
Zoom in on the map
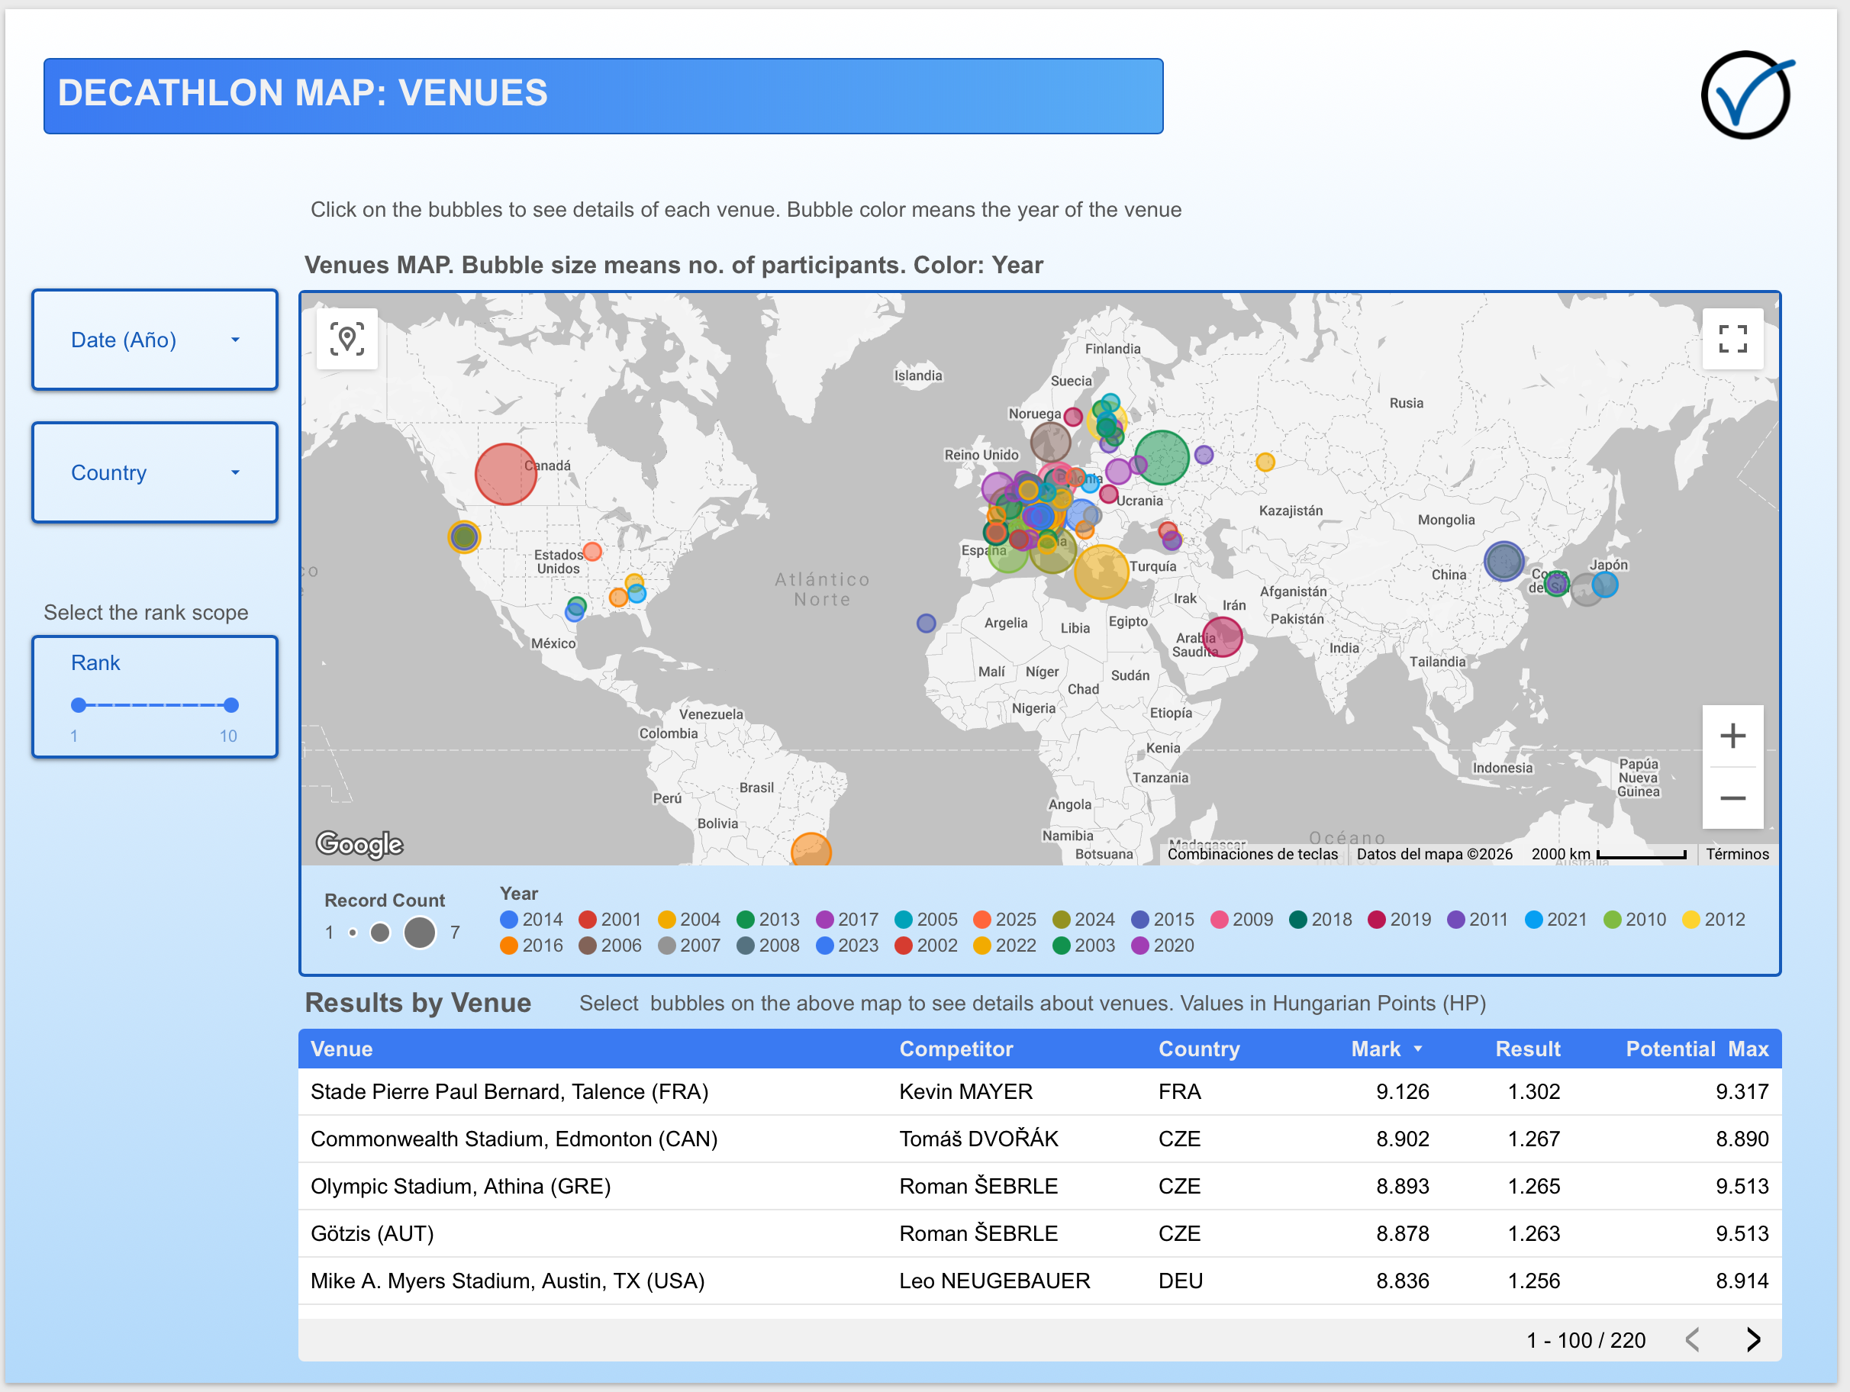click(1732, 736)
